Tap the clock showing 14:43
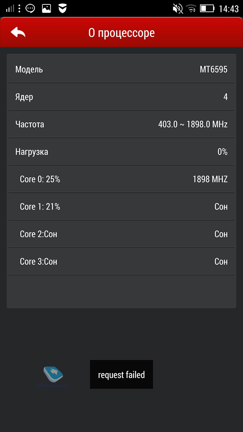The image size is (243, 432). [228, 9]
